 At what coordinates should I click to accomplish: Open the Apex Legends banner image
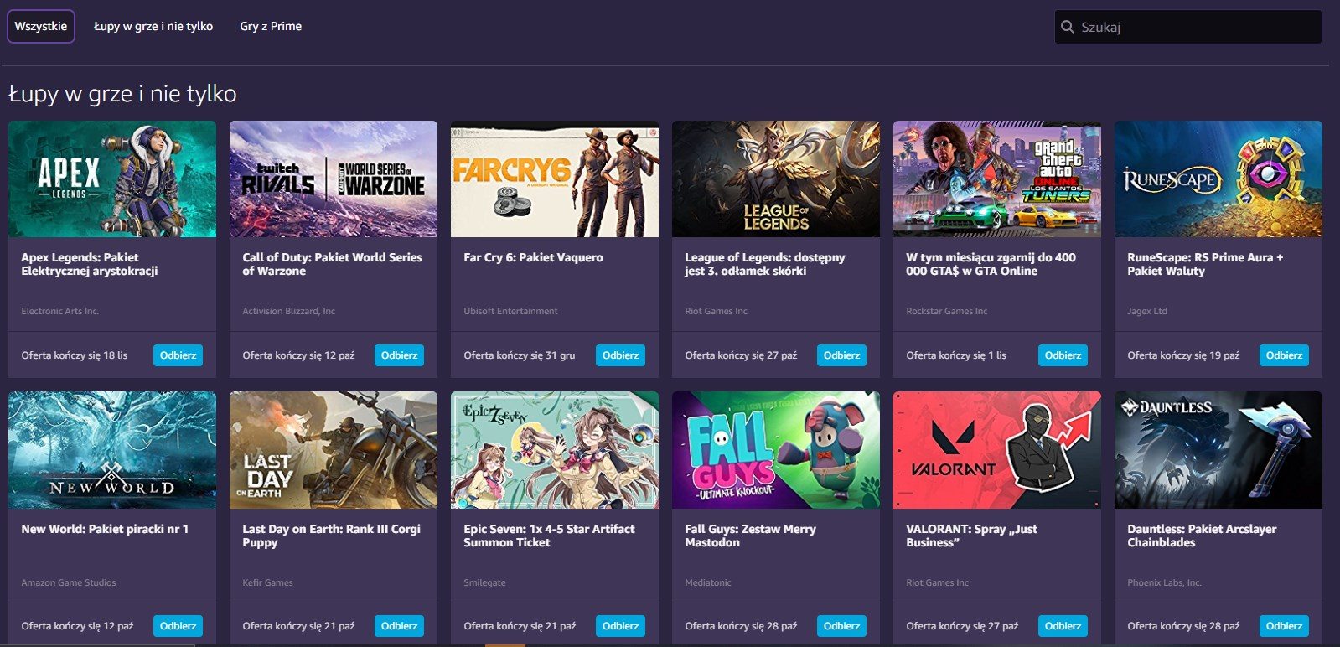112,179
